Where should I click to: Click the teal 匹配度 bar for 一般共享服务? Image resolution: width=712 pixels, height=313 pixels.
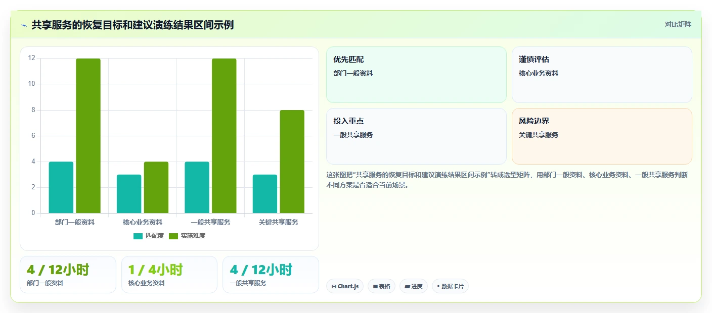pyautogui.click(x=197, y=187)
